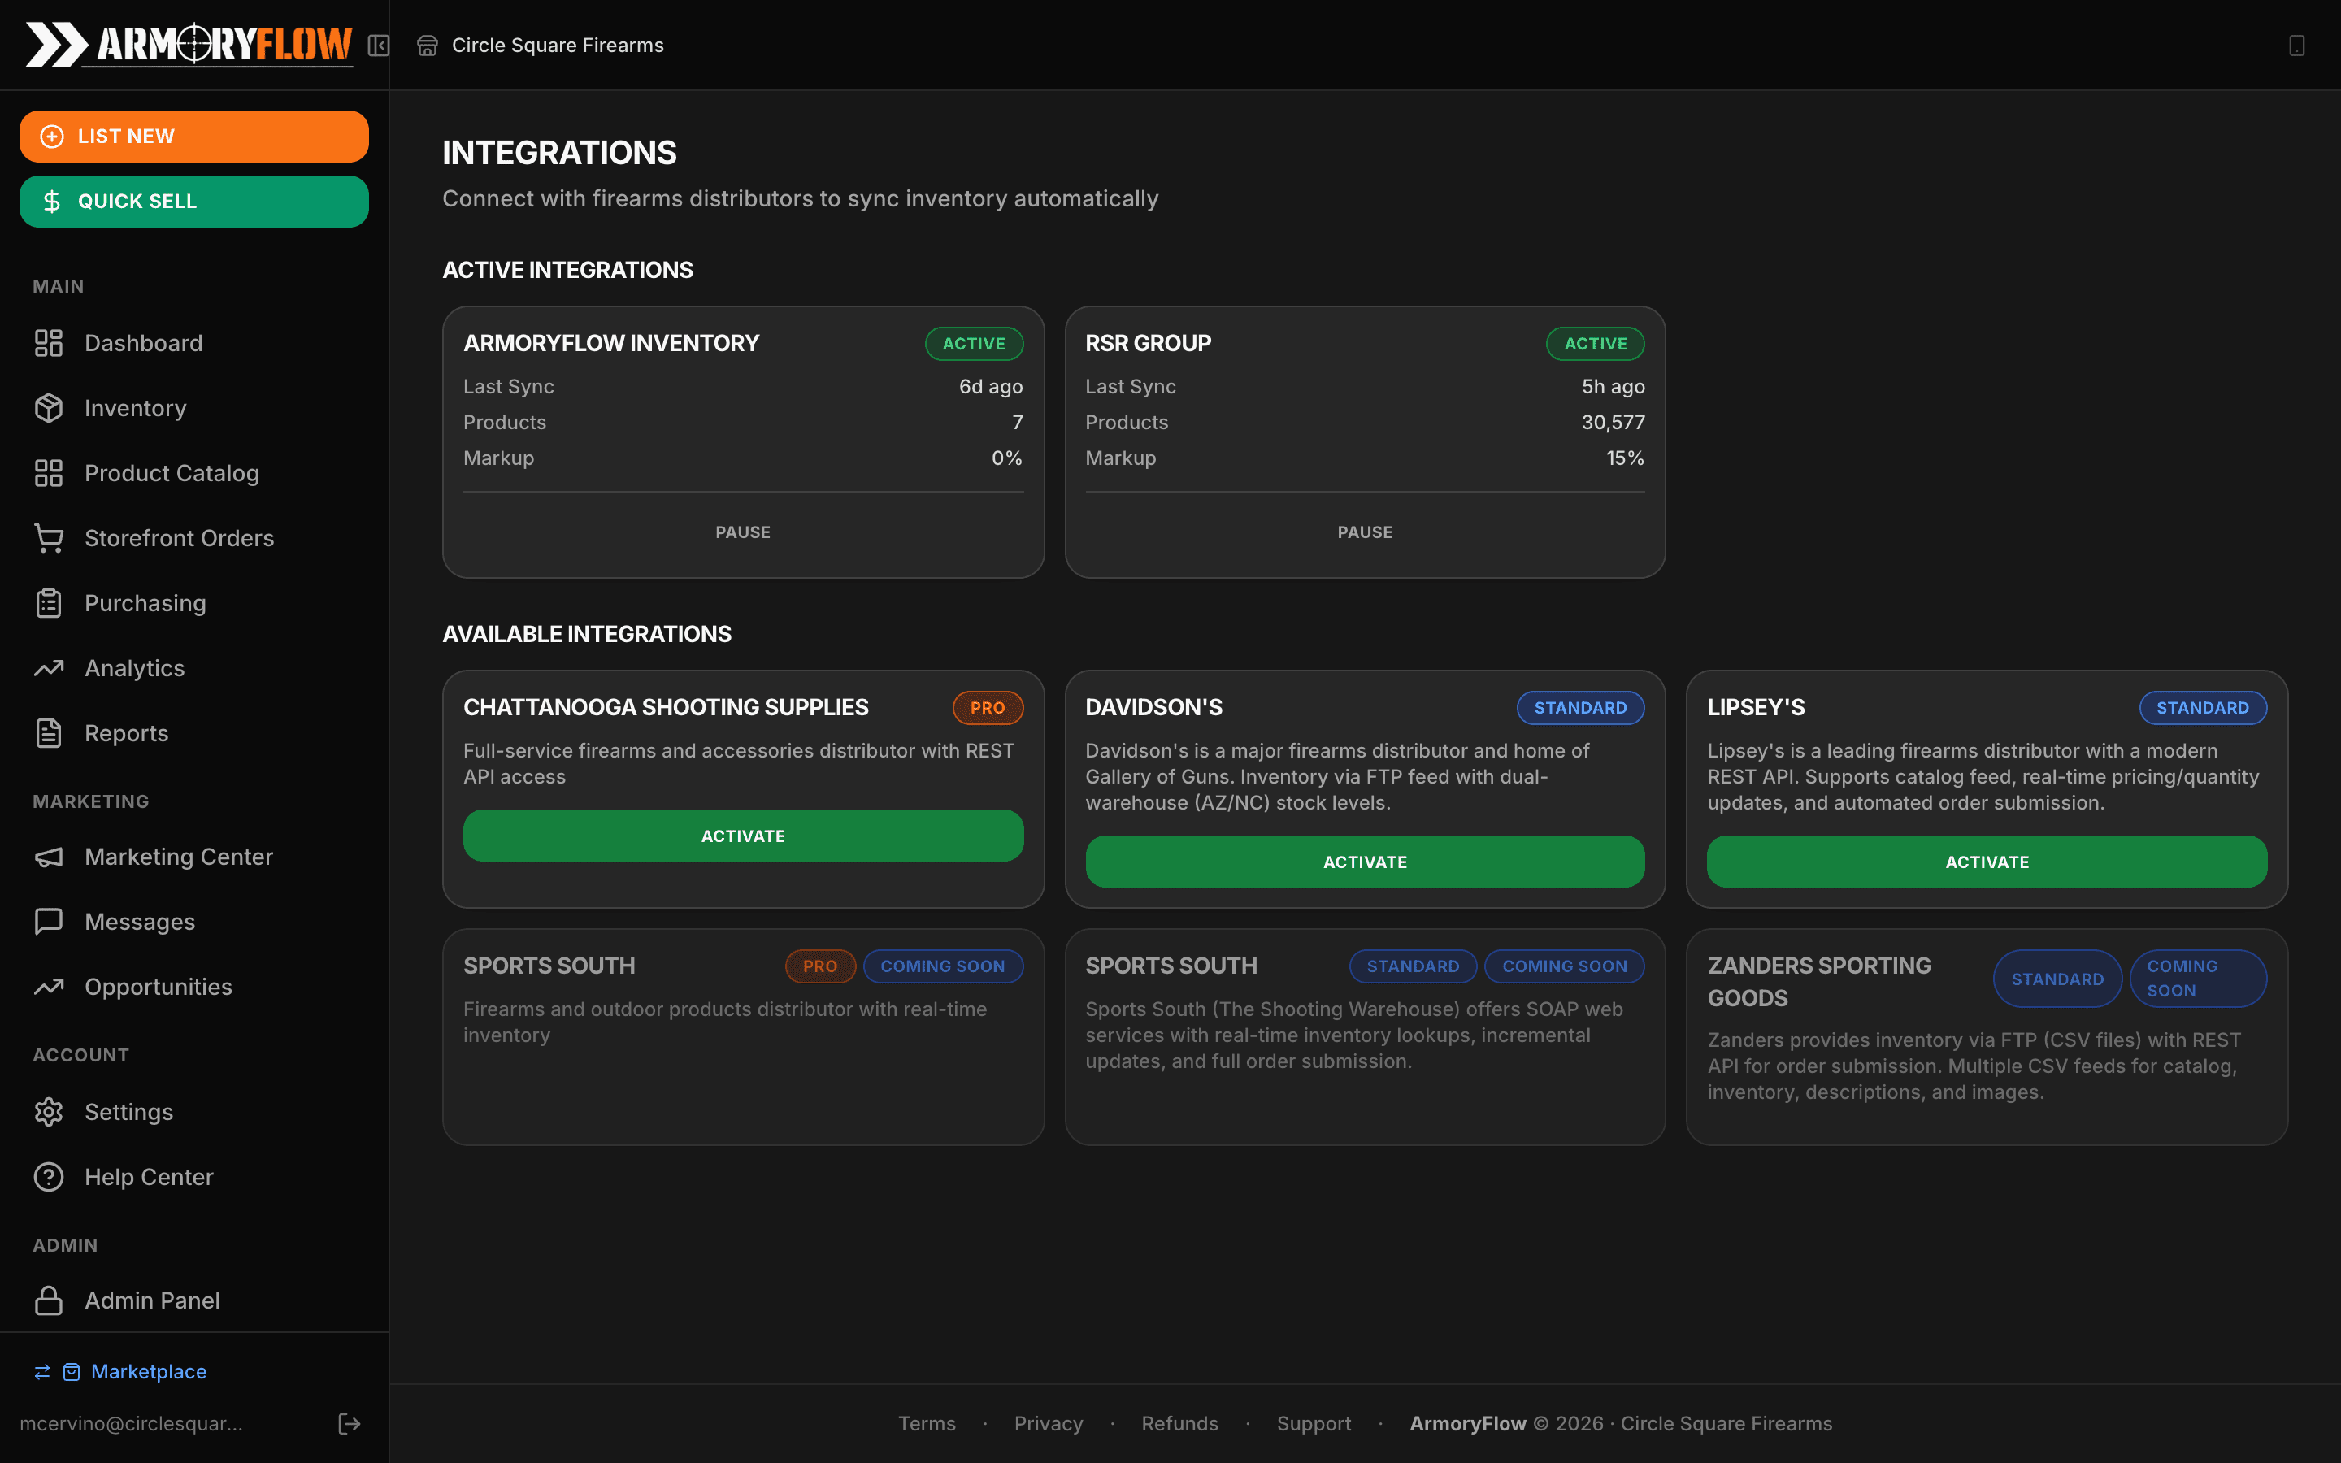Collapse the navigation sidebar

(380, 46)
